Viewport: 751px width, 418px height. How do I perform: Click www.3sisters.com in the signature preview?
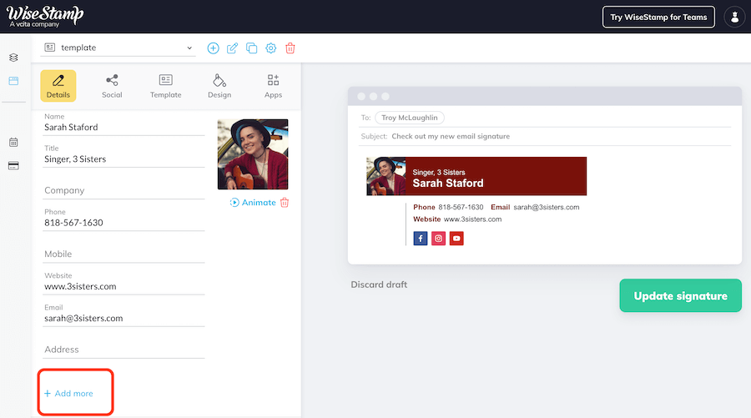pos(473,219)
